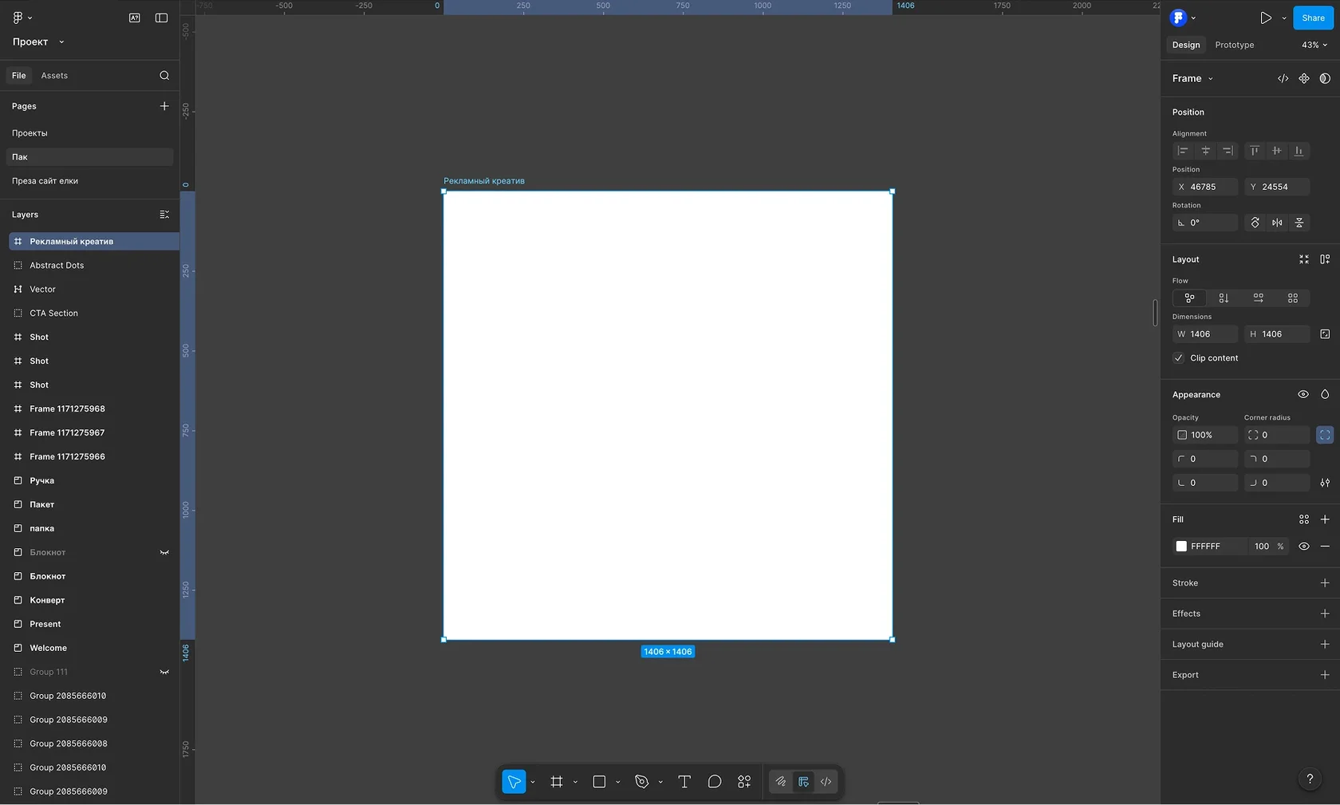Toggle the Clip content checkbox

(x=1178, y=358)
